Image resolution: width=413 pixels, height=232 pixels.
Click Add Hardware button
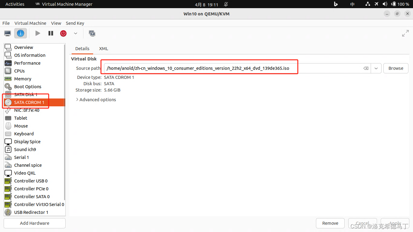[x=34, y=223]
